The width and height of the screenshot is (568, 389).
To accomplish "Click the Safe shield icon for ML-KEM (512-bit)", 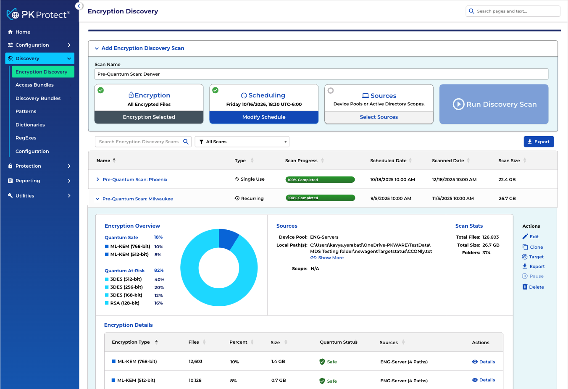I will [322, 381].
